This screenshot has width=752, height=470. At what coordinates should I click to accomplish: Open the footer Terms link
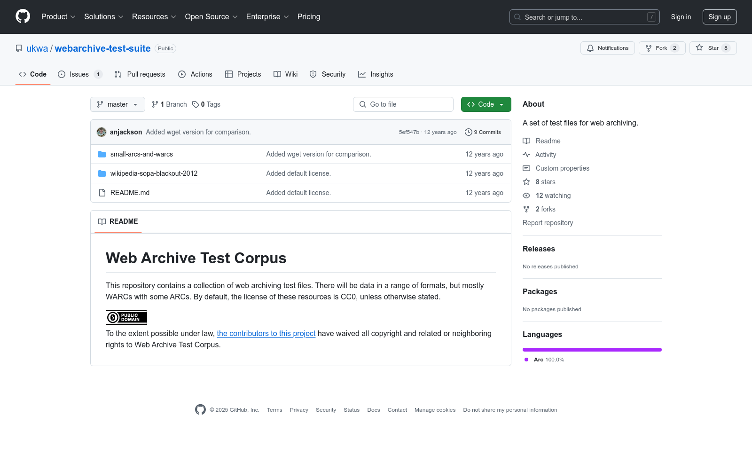pyautogui.click(x=274, y=410)
